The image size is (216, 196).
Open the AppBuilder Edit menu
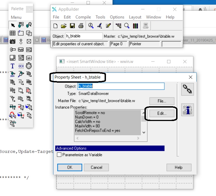click(67, 17)
